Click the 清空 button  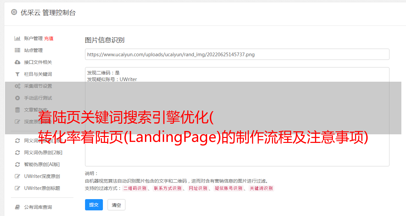pyautogui.click(x=116, y=205)
